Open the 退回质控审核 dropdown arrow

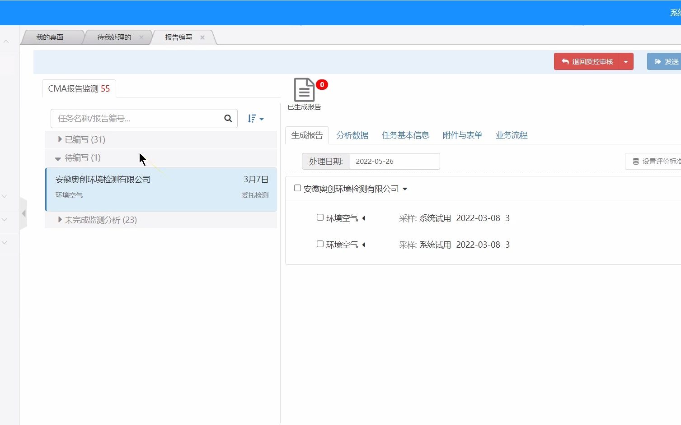click(x=626, y=61)
